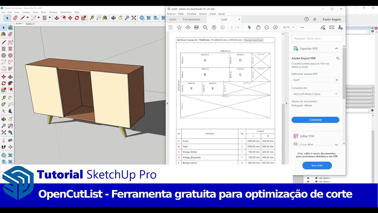Choose the Text label tool in SketchUp's top toolbar
Viewport: 378px width, 213px height.
pos(99,18)
